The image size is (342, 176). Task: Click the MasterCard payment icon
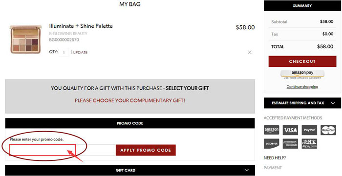[328, 130]
